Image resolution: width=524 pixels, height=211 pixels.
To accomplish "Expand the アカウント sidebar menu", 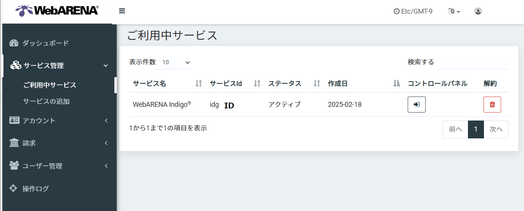I will [x=57, y=121].
